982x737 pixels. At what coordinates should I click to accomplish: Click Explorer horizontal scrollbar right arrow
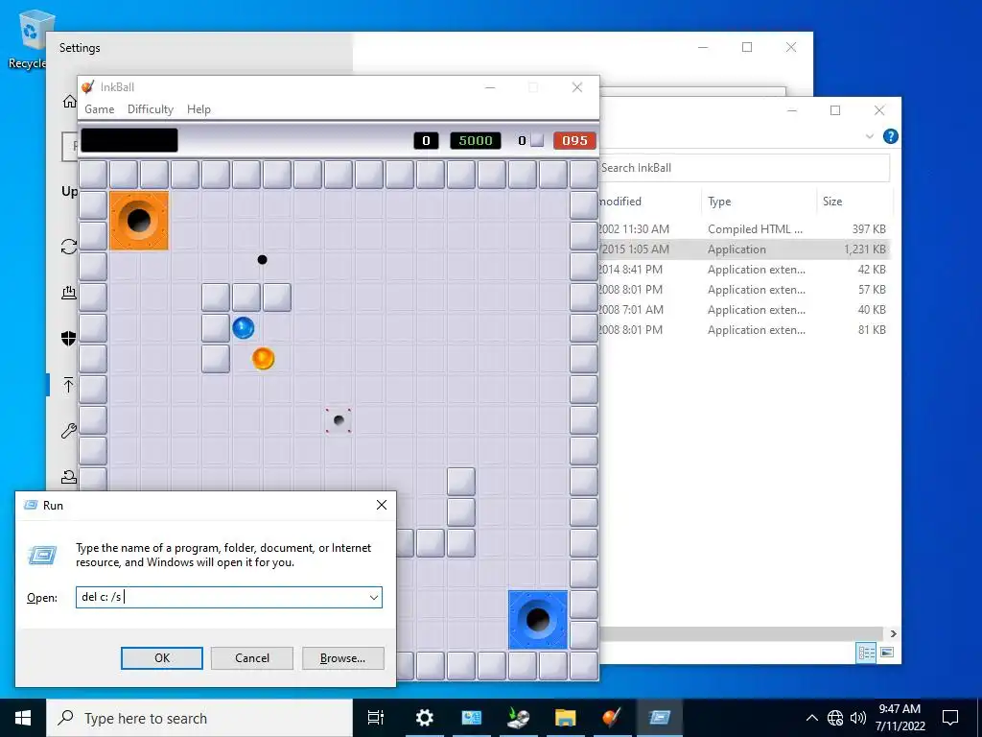[x=893, y=633]
